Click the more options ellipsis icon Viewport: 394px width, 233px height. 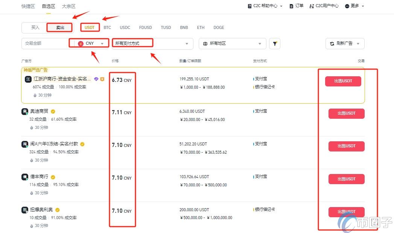click(347, 6)
